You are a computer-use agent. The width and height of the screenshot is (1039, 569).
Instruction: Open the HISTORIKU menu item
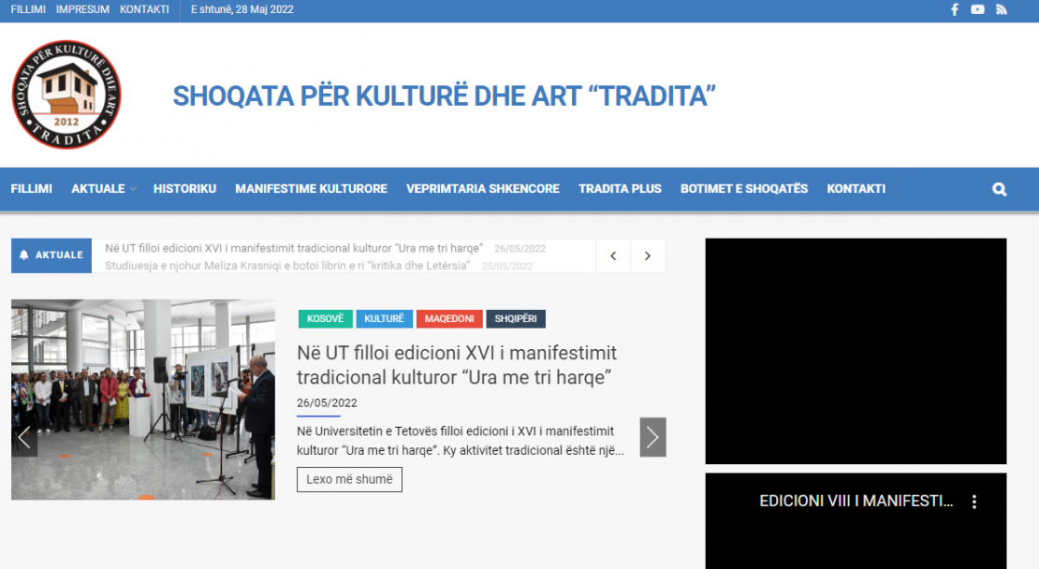184,189
